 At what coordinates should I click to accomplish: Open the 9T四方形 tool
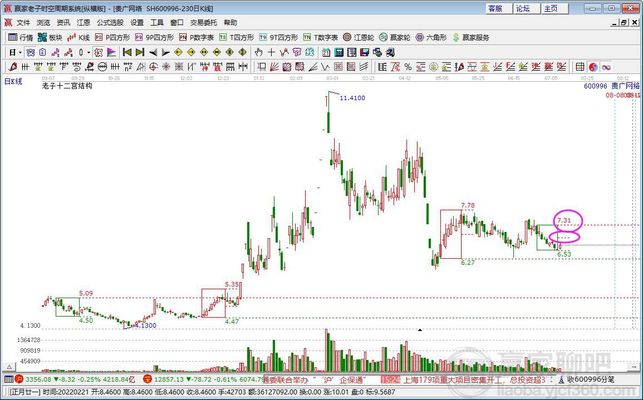(x=278, y=38)
